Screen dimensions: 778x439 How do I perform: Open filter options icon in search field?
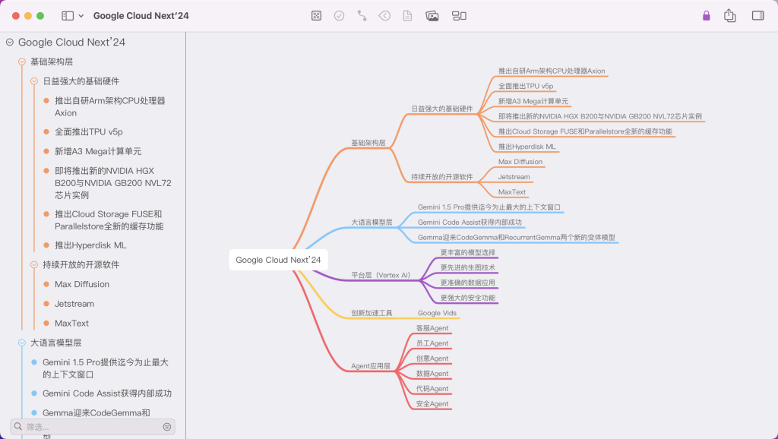click(167, 427)
